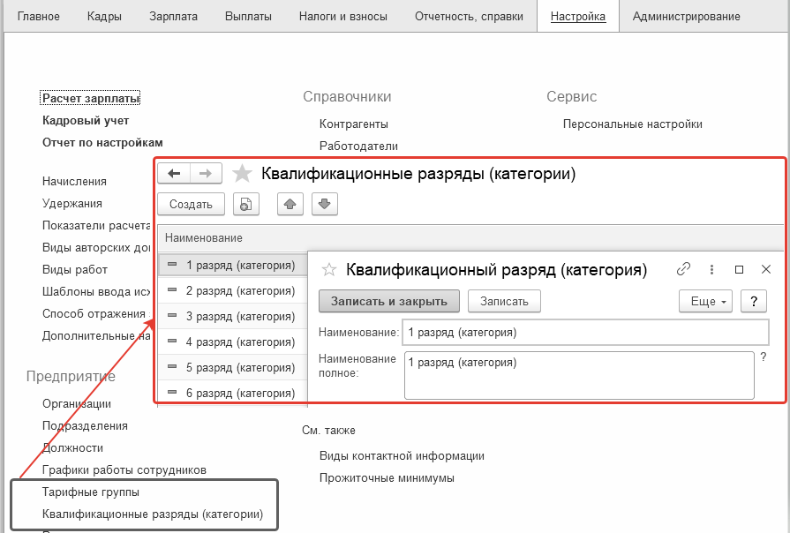Open Показатели расчета link

pos(96,226)
